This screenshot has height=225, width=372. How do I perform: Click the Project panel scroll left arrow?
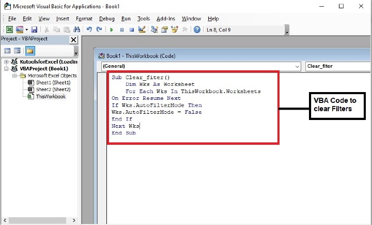point(5,220)
